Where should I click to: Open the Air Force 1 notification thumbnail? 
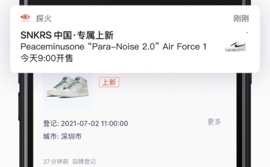pos(235,46)
